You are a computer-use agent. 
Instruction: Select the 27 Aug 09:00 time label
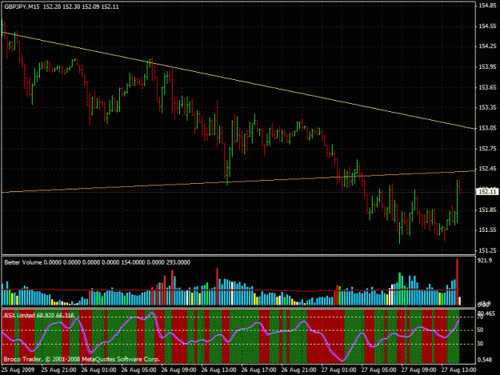pyautogui.click(x=418, y=370)
